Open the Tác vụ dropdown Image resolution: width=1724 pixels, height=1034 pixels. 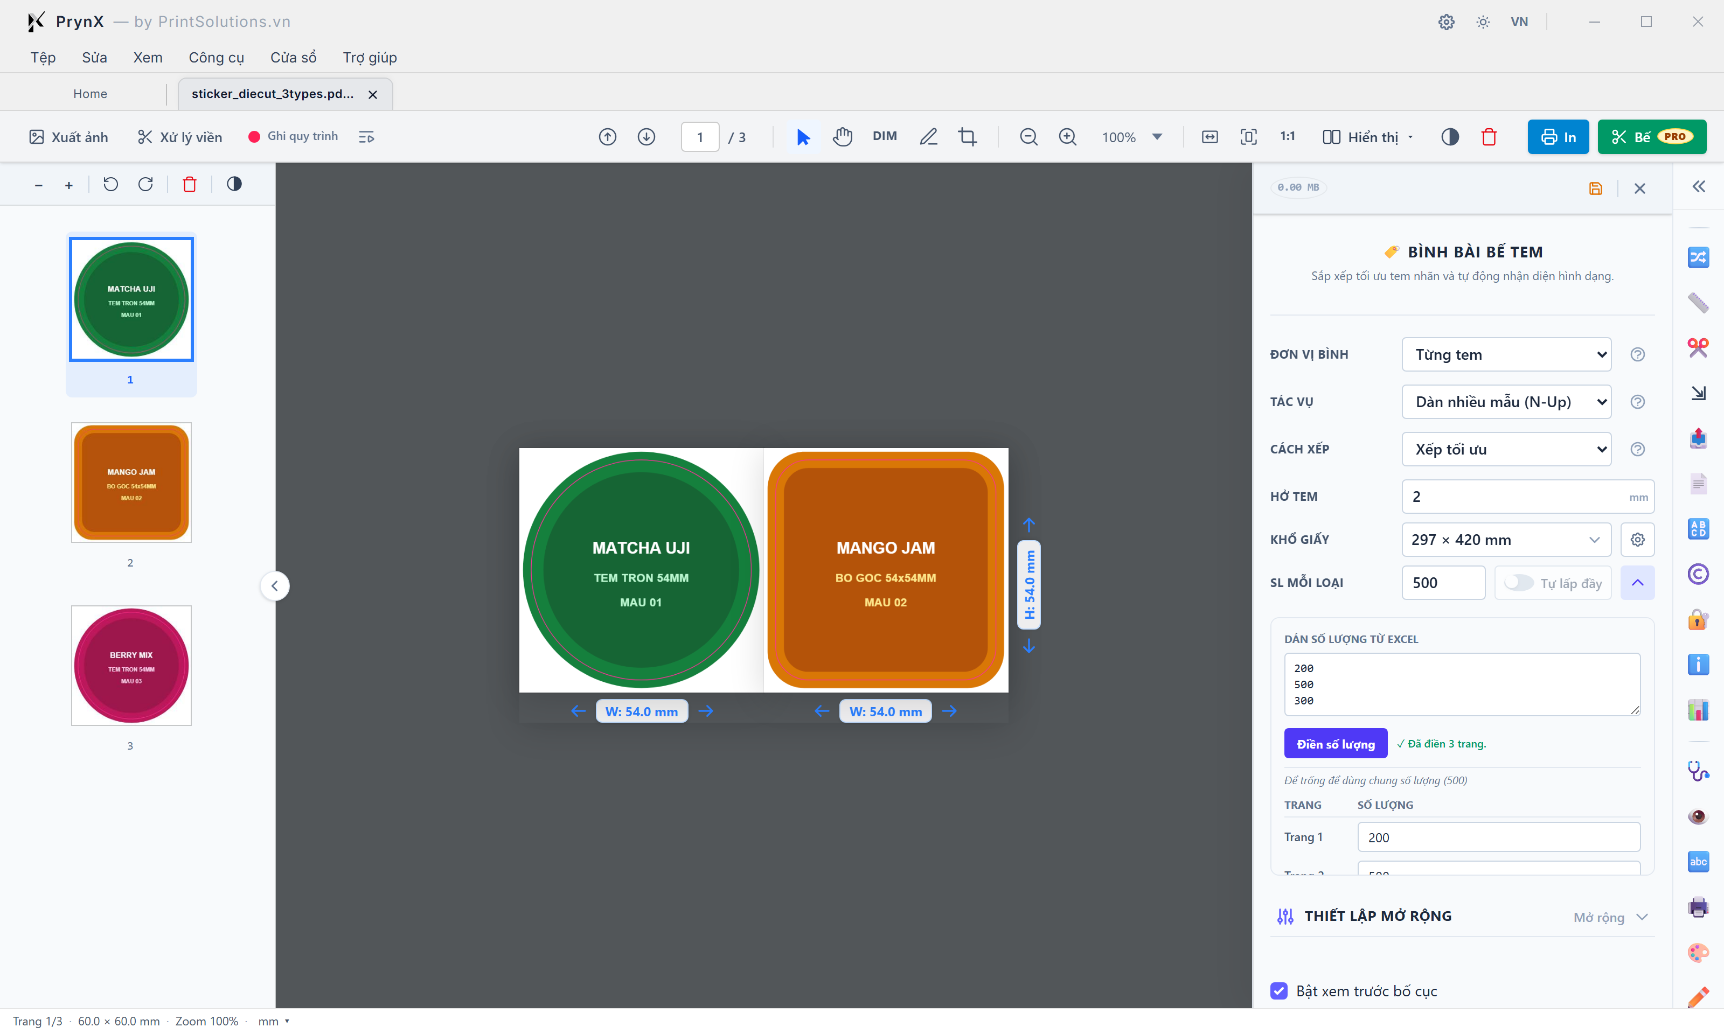(x=1506, y=402)
